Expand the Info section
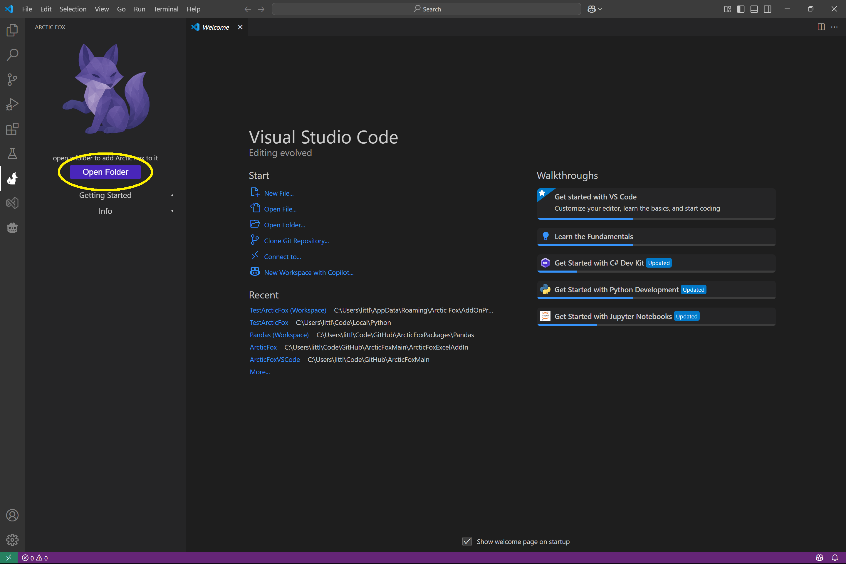This screenshot has width=846, height=564. point(105,211)
